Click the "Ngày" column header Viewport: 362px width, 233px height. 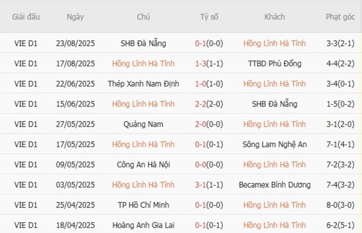(75, 17)
